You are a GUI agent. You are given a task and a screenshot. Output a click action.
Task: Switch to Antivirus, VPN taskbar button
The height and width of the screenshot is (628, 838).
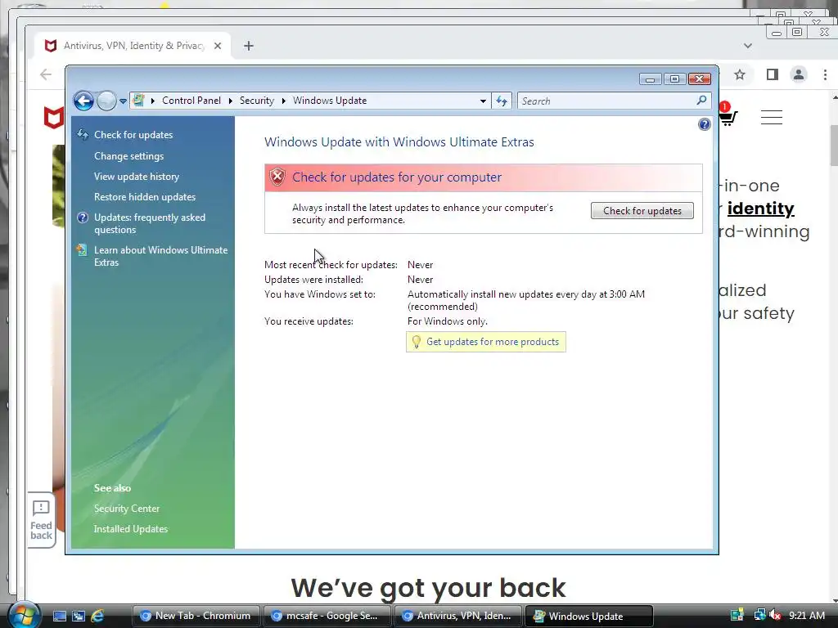[458, 616]
